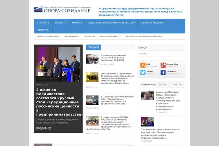Viewport: 219px width, 146px height.
Task: Open the АЭФ-2016 Духовно-нравственные ценности article
Action: pyautogui.click(x=113, y=58)
